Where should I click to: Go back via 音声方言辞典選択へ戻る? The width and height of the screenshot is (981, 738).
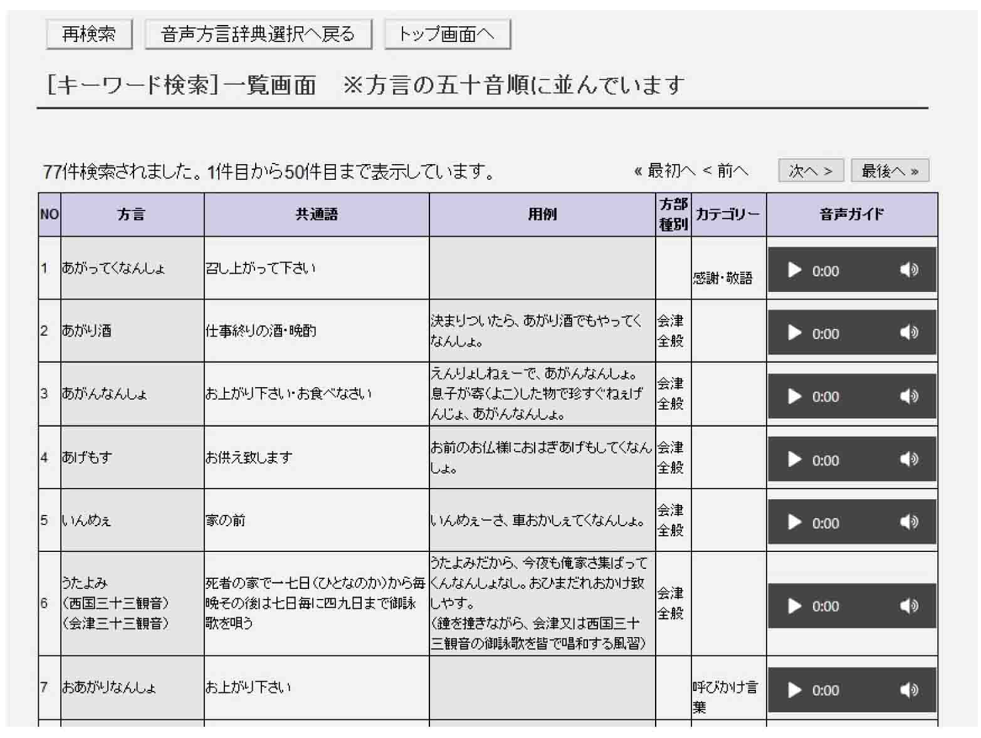[258, 34]
